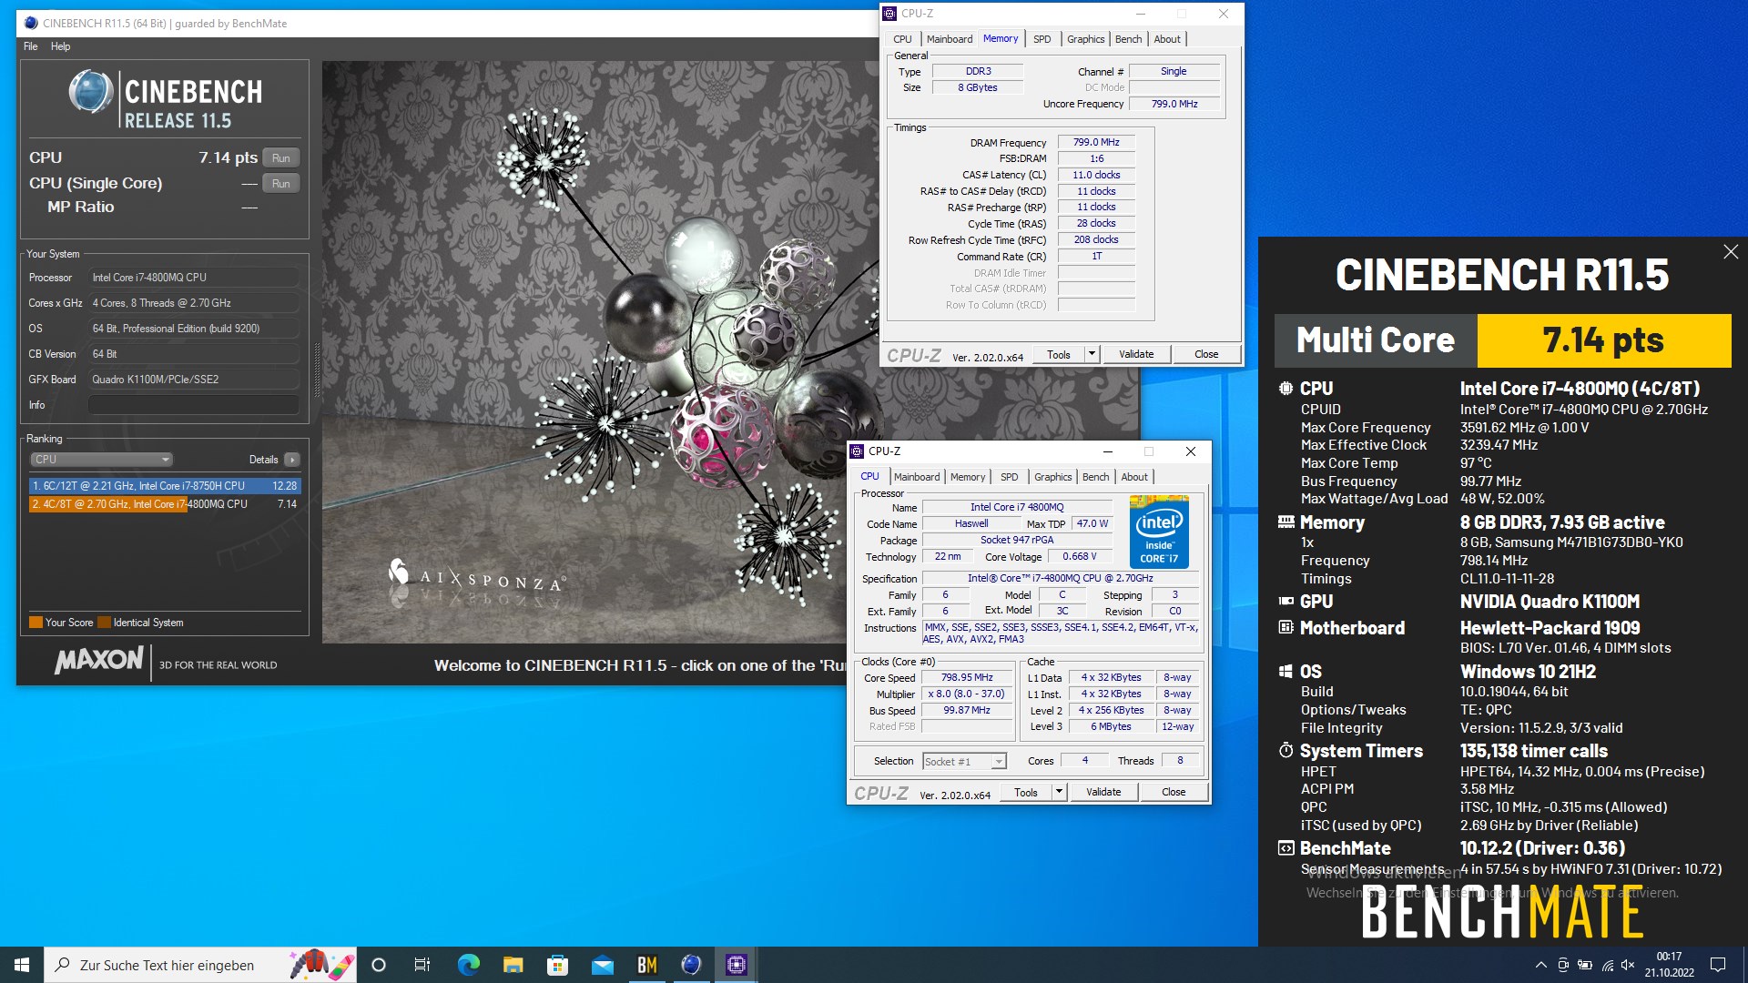The width and height of the screenshot is (1748, 983).
Task: Open File Explorer from taskbar
Action: click(x=513, y=965)
